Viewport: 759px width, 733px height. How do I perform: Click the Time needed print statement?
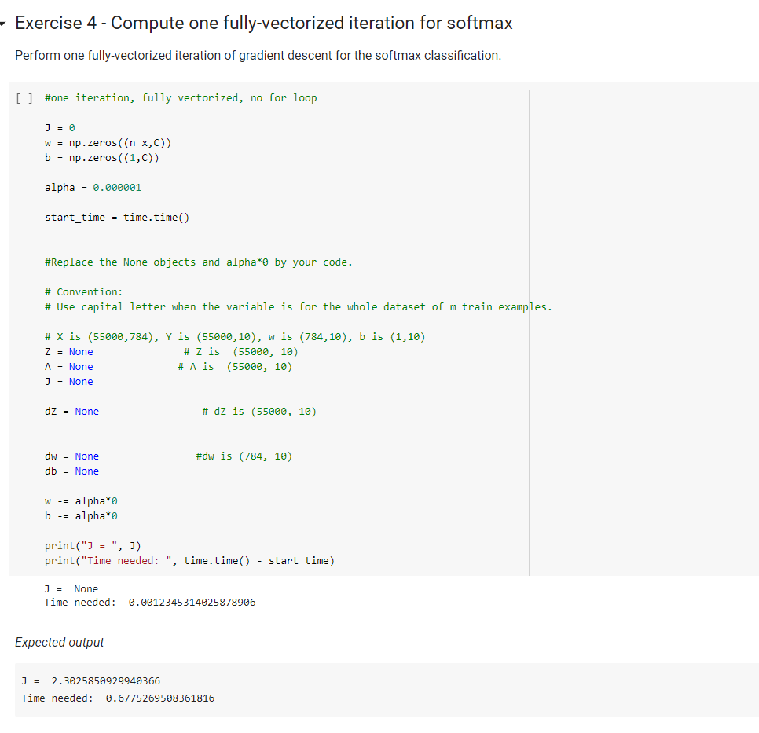(189, 560)
